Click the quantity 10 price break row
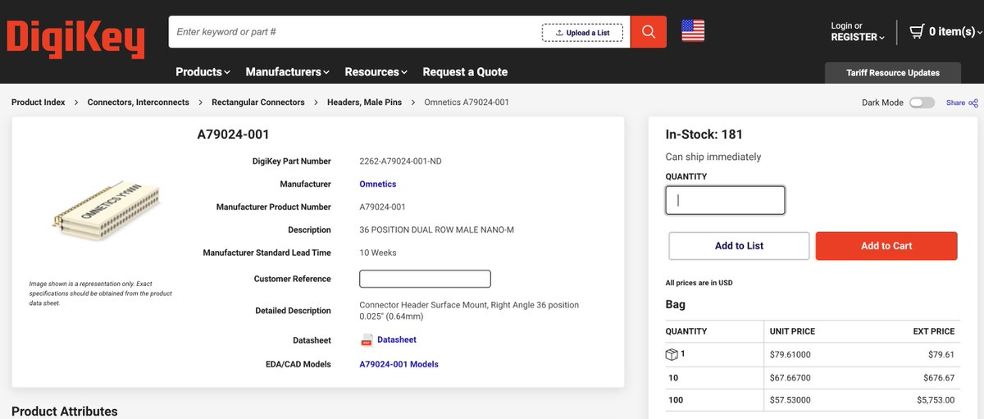Screen dimensions: 984x419 (x=811, y=378)
